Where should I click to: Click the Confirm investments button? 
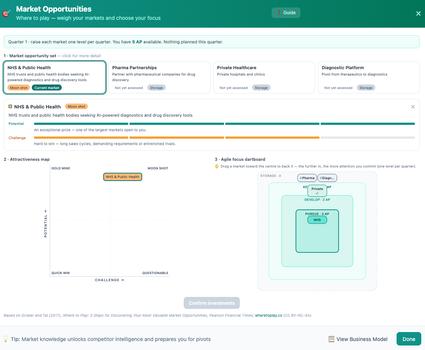coord(211,303)
